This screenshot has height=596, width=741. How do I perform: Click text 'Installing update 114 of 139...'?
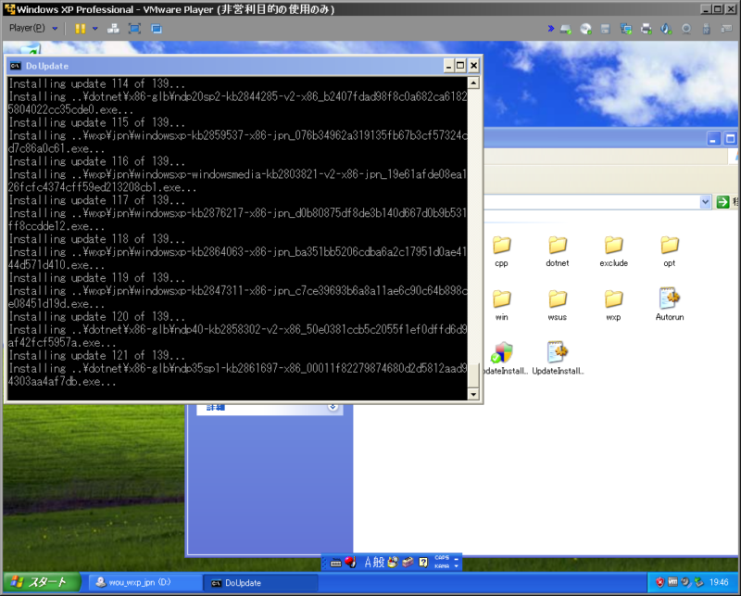[x=97, y=83]
